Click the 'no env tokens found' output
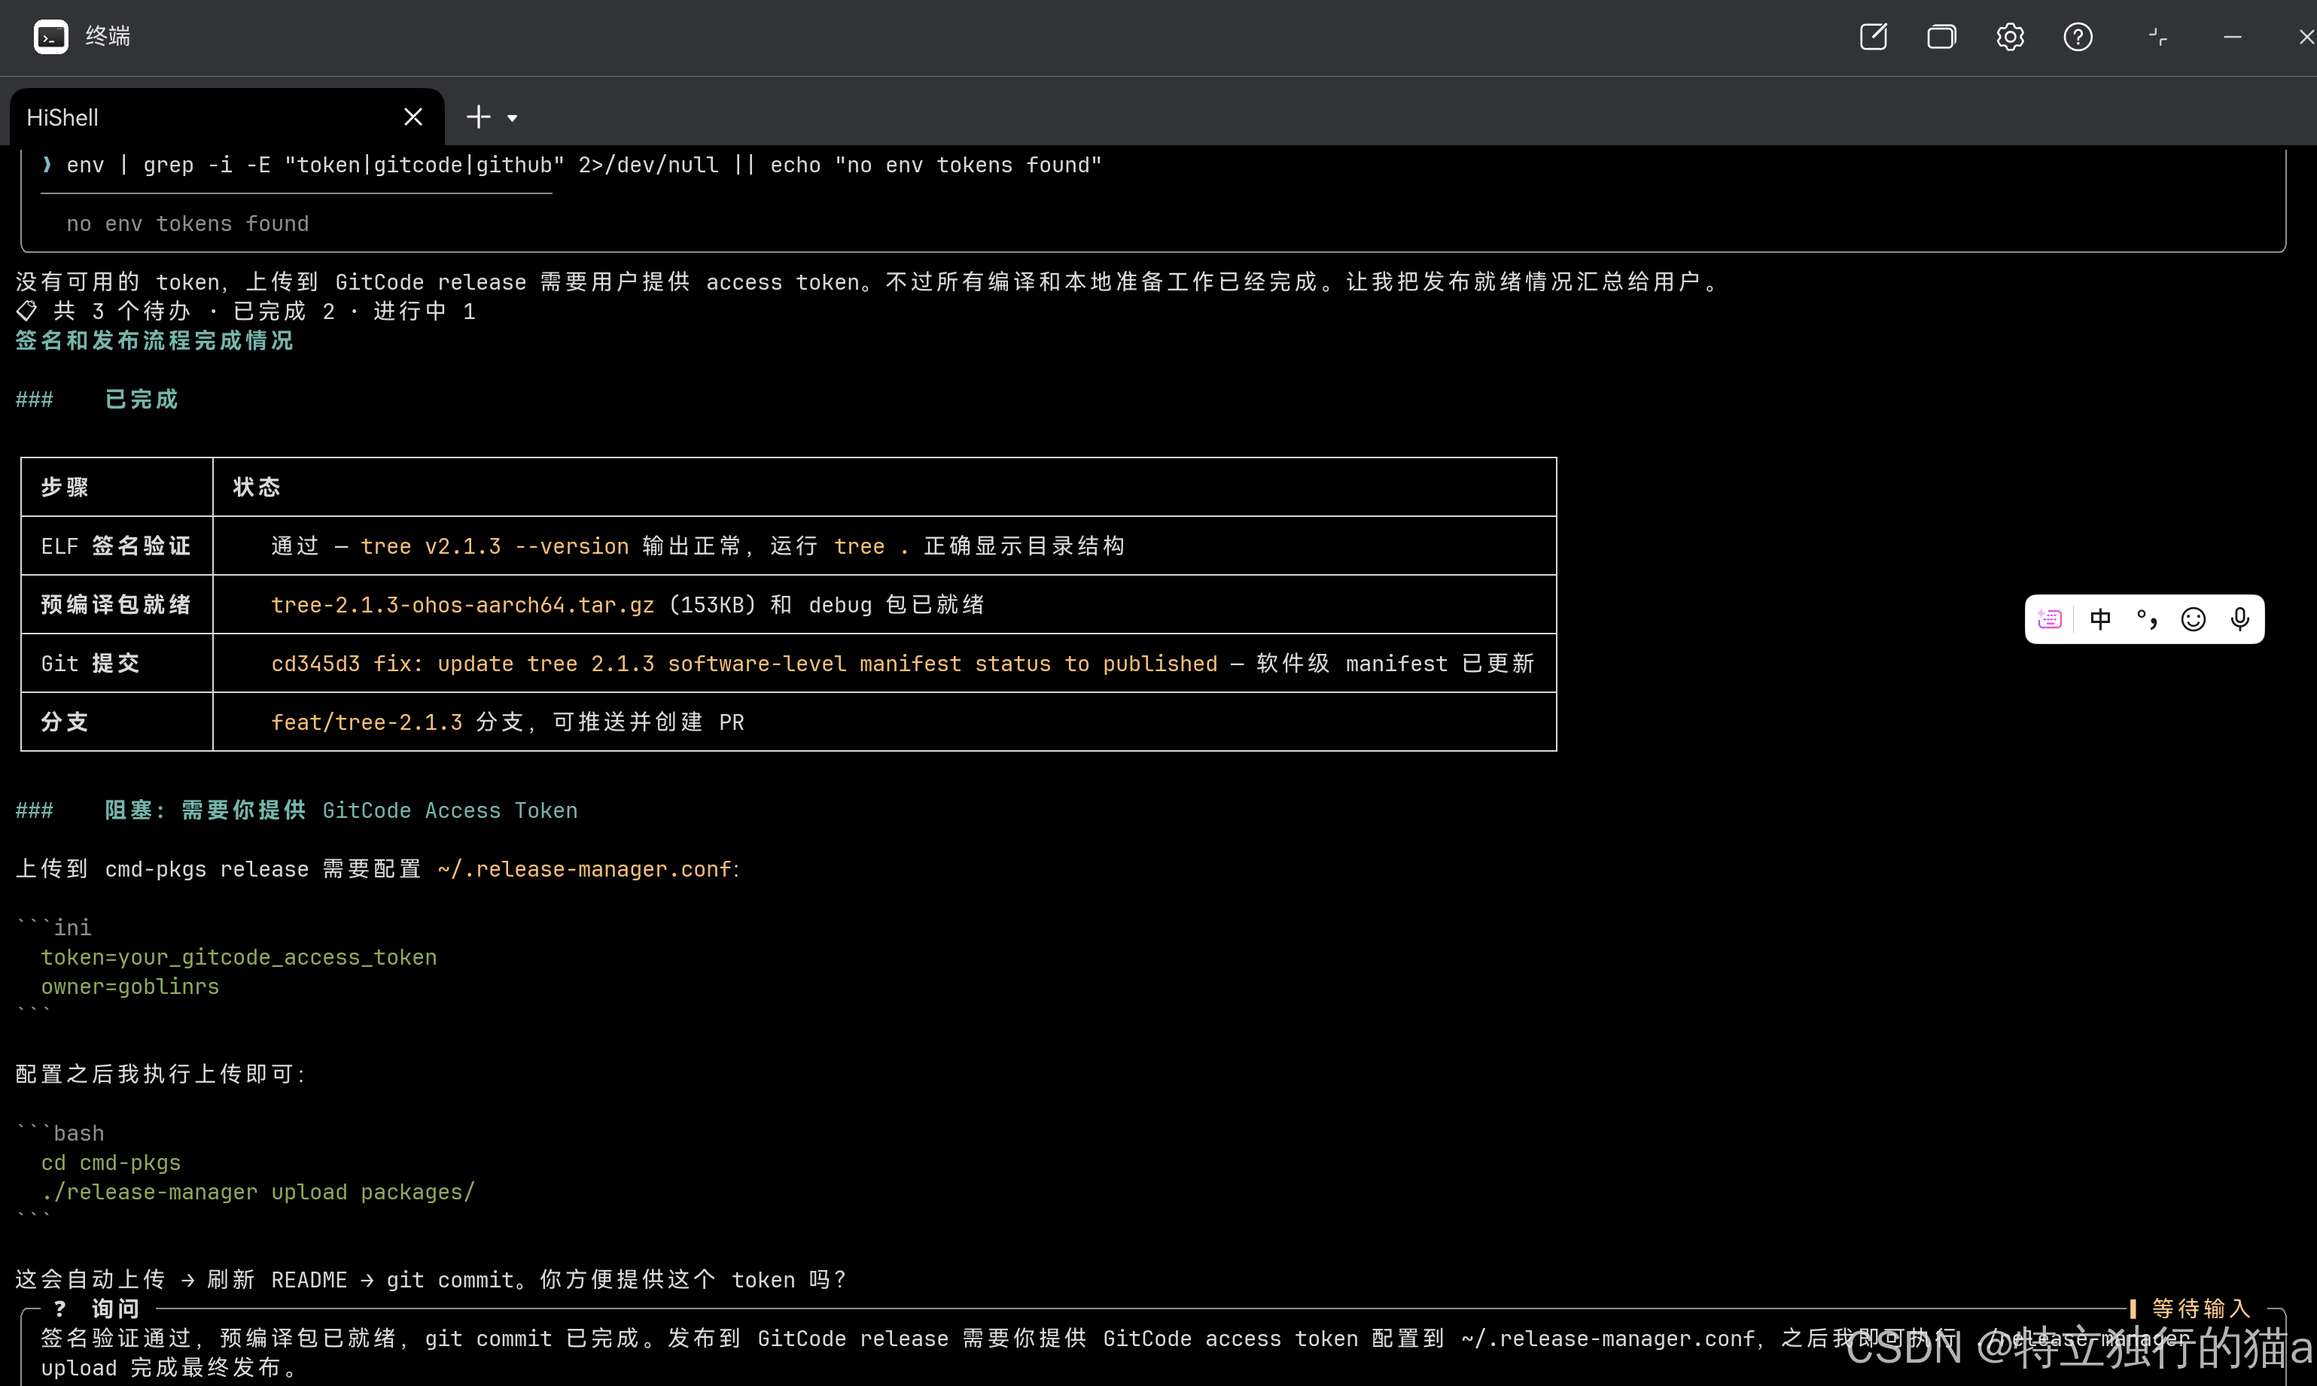The width and height of the screenshot is (2317, 1386). click(x=187, y=224)
